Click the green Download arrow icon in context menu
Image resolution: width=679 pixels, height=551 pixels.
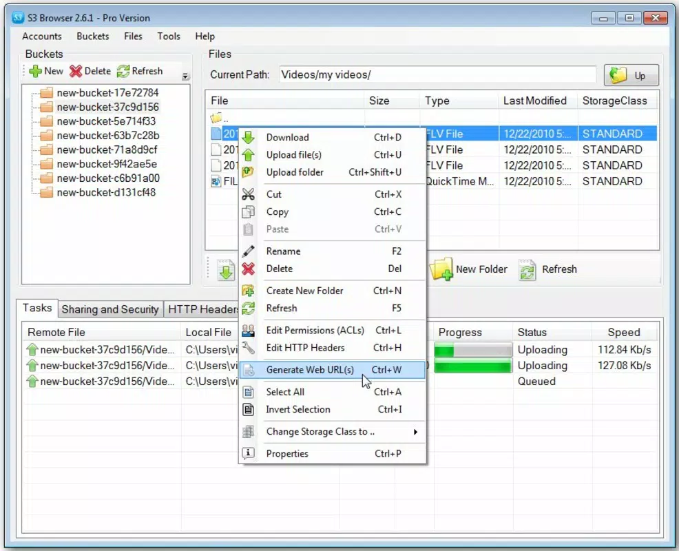click(x=248, y=137)
